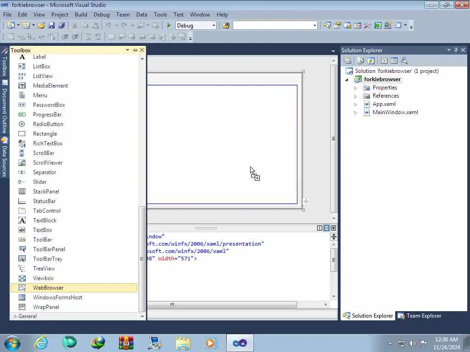
Task: Open the Toolbox window position dropdown arrow
Action: pos(128,50)
